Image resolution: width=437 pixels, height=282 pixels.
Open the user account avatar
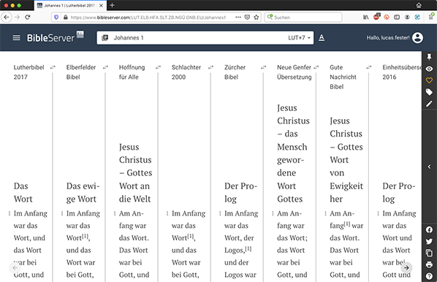click(x=417, y=37)
